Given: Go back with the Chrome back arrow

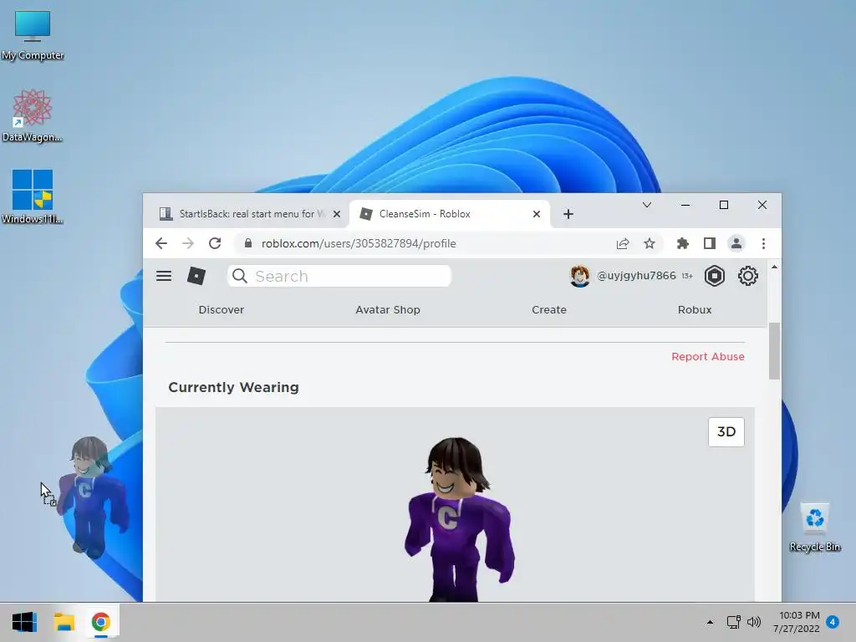Looking at the screenshot, I should point(161,243).
